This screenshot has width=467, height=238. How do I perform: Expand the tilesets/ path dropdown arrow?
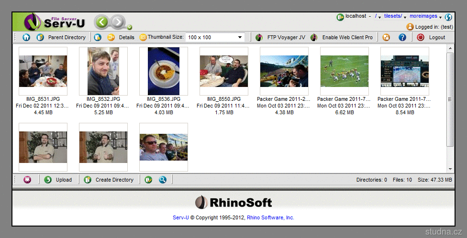[405, 18]
